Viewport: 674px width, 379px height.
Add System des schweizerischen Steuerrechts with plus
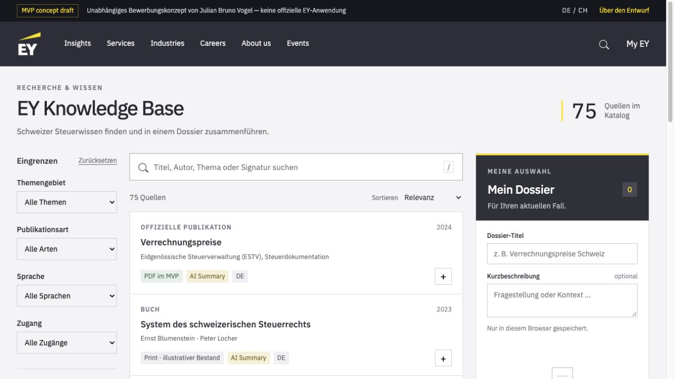[443, 359]
